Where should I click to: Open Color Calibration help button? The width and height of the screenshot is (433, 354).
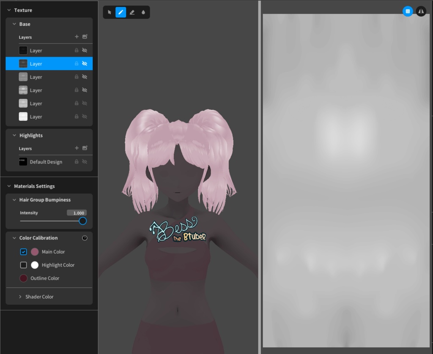[85, 238]
